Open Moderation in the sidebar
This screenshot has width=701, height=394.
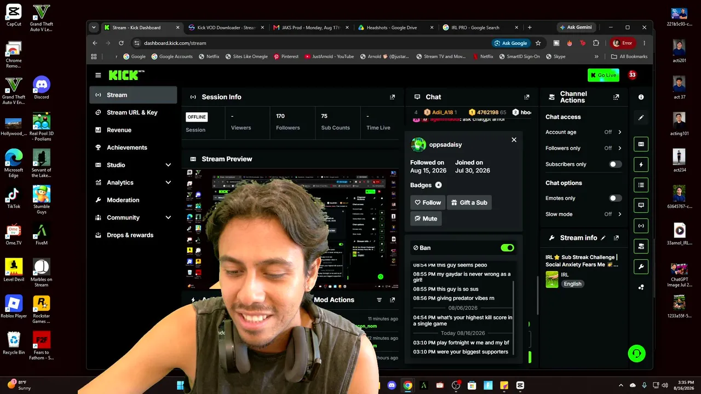pyautogui.click(x=133, y=200)
